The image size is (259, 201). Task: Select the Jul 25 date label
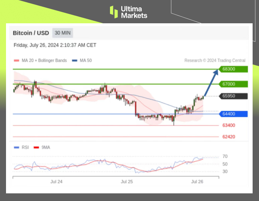click(x=127, y=181)
